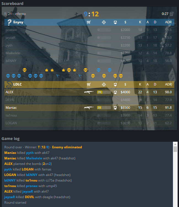Click the yellow skull just right of the halftime divider

pos(93,76)
